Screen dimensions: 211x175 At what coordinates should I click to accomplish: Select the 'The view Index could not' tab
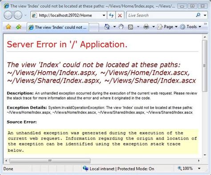[58, 27]
